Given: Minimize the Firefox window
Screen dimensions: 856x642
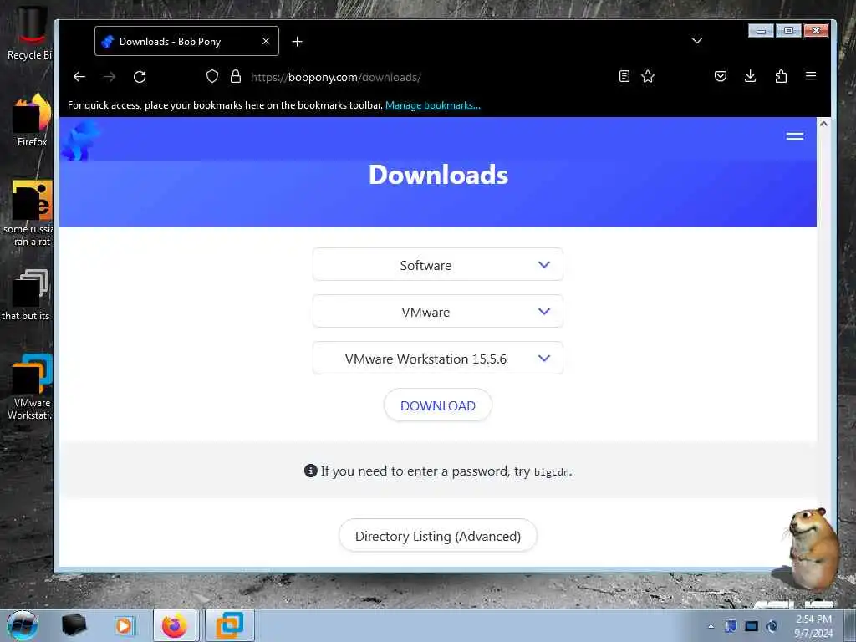Looking at the screenshot, I should coord(761,31).
